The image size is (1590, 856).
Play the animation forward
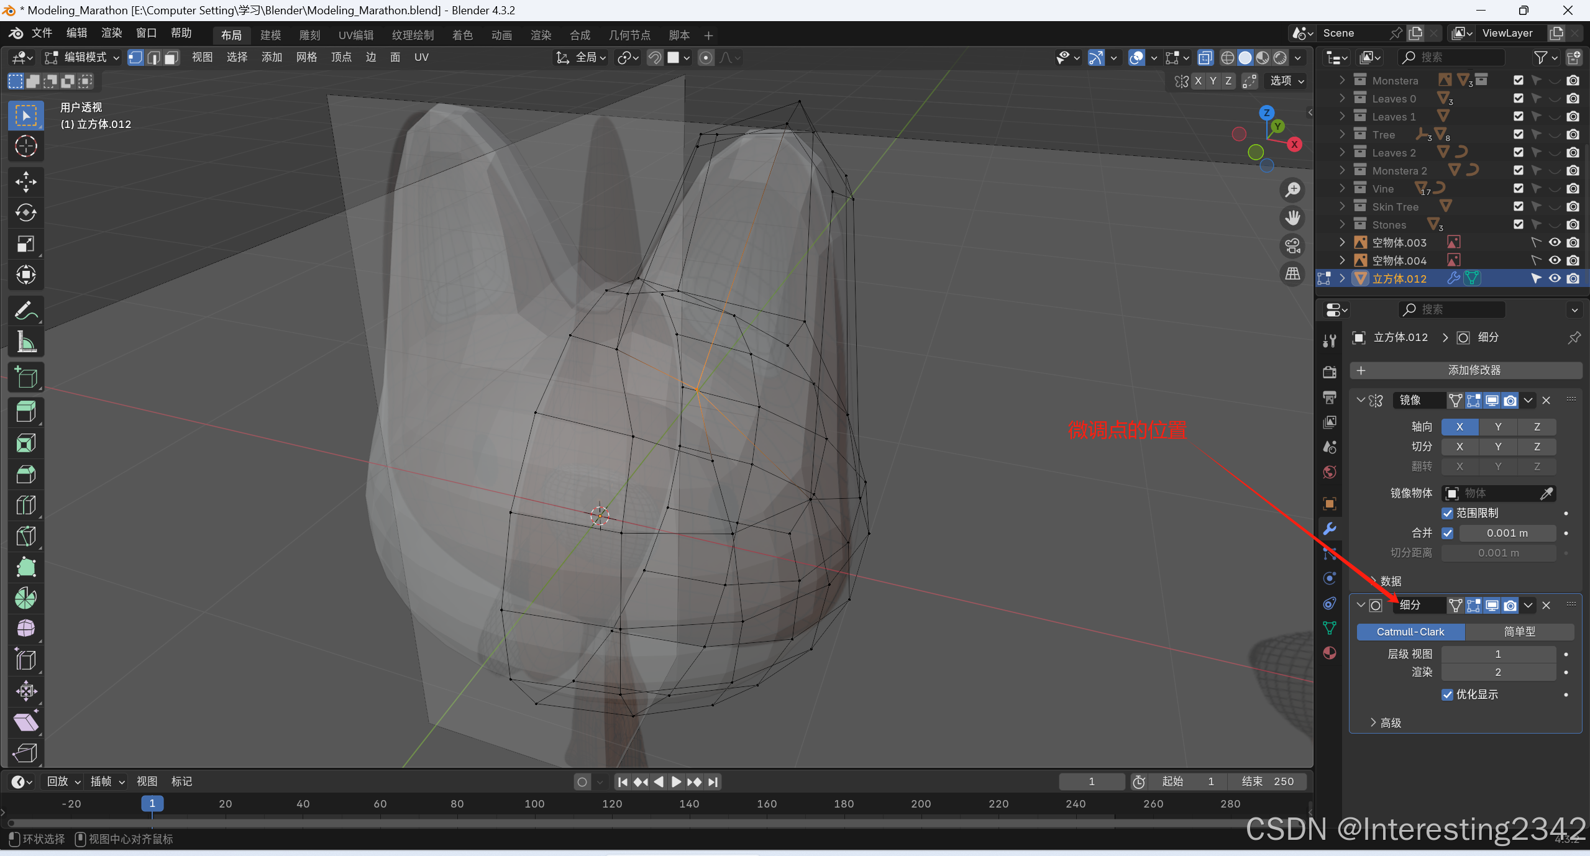676,781
